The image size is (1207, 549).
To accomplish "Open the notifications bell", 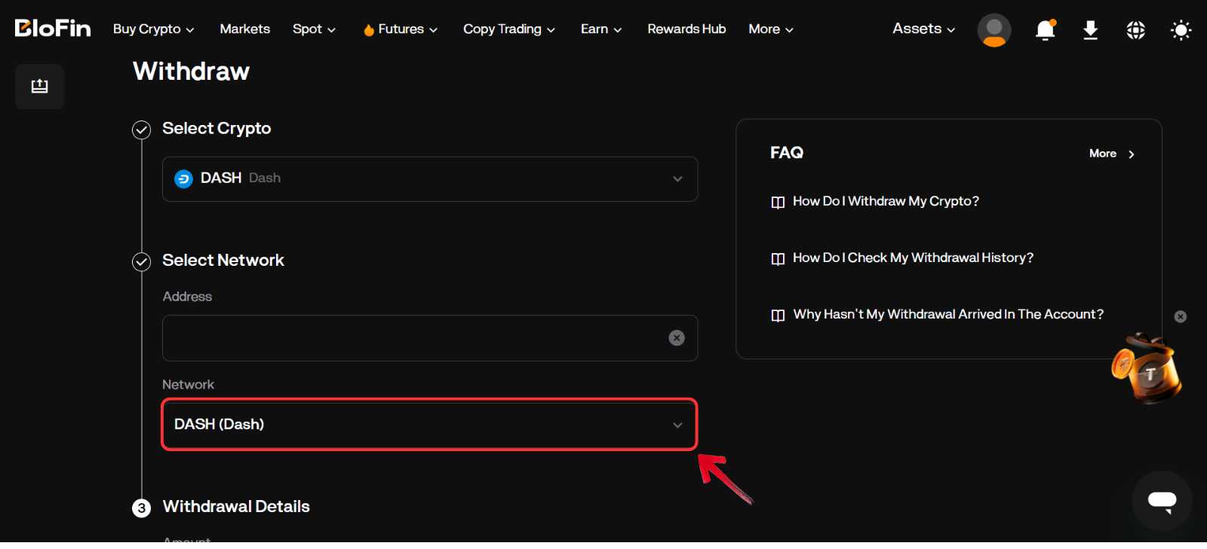I will tap(1045, 30).
